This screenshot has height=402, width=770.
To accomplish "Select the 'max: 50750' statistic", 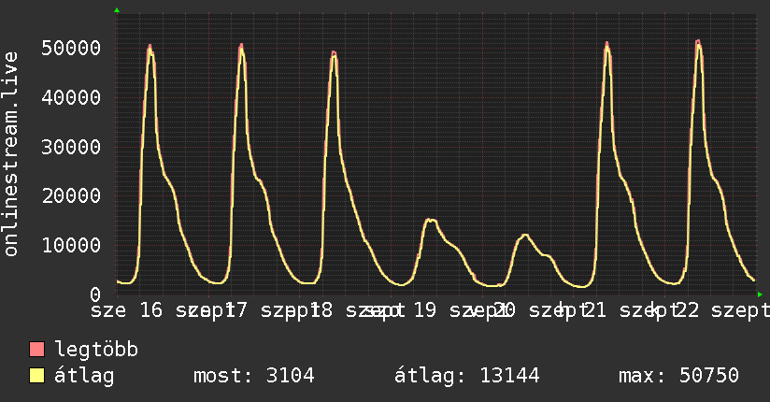I will coord(678,376).
